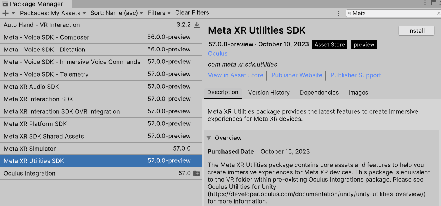Viewport: 441px width, 206px height.
Task: Open View in Asset Store link
Action: click(x=235, y=75)
